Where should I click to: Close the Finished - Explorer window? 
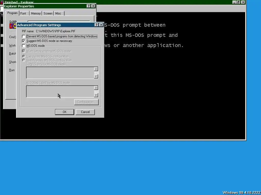tap(243, 2)
